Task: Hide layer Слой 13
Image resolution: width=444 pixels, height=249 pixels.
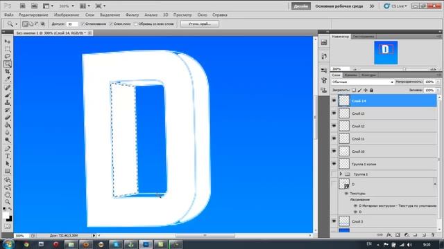Action: click(x=334, y=113)
